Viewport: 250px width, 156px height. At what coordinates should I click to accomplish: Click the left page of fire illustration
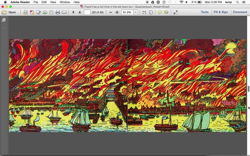68,85
